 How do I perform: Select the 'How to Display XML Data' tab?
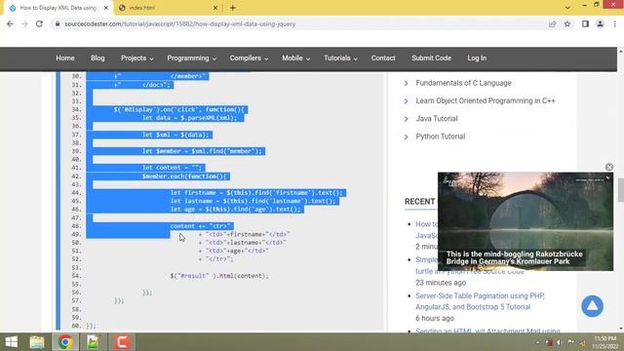point(58,8)
